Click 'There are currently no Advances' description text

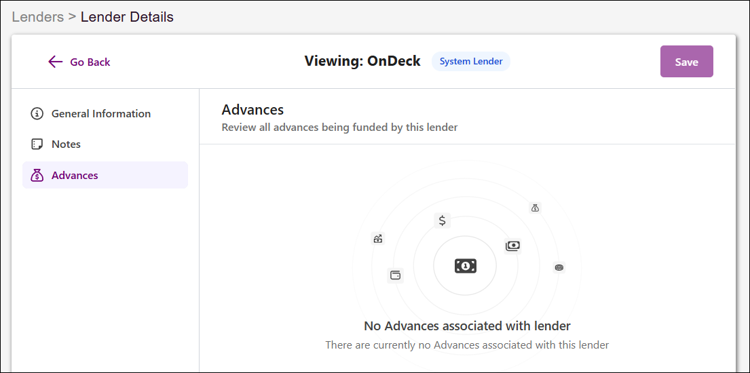pyautogui.click(x=467, y=345)
